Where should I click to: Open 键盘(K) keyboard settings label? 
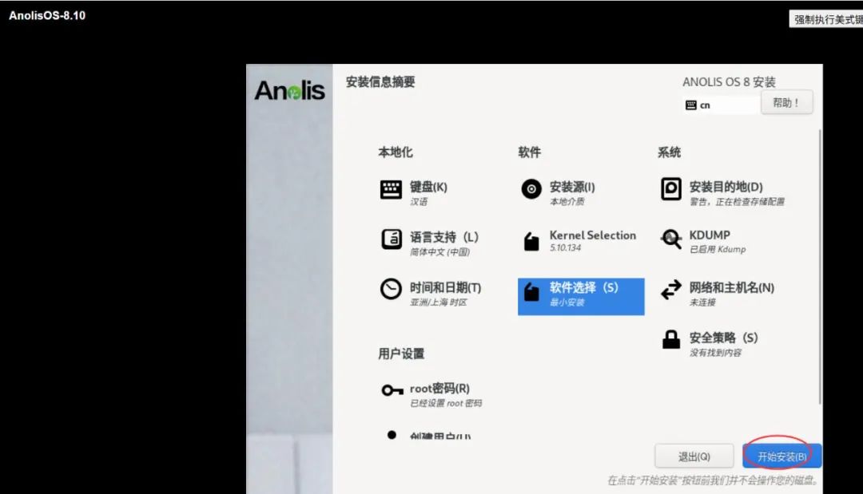click(x=428, y=187)
